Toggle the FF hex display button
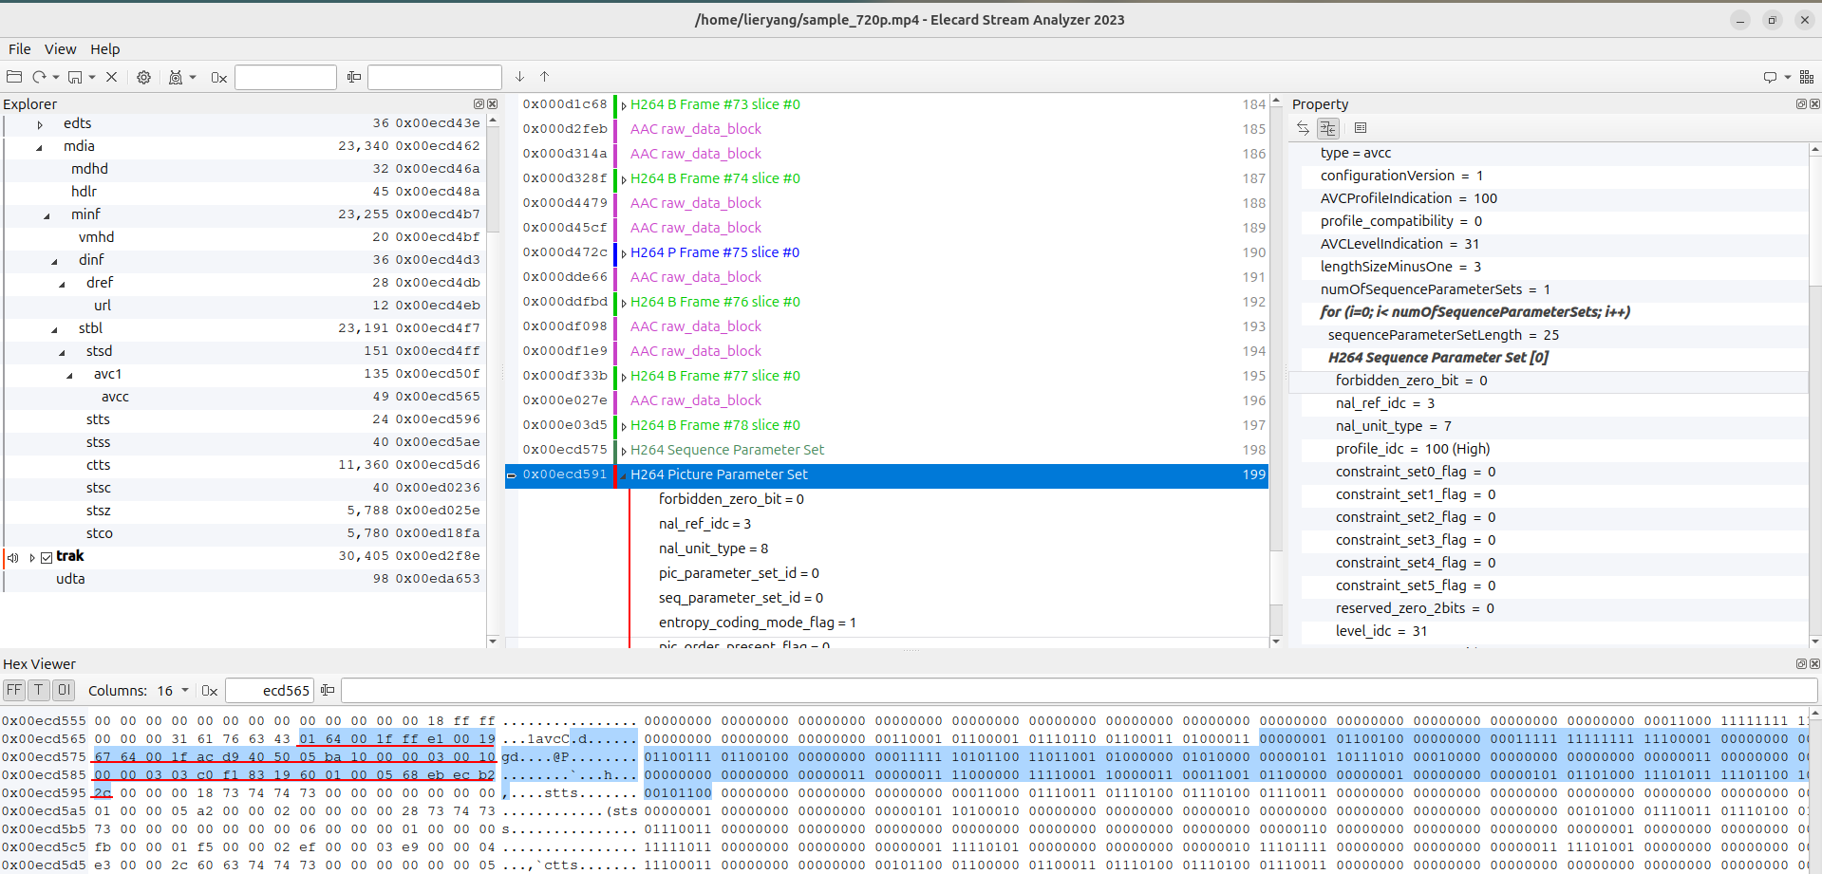This screenshot has height=874, width=1822. pos(14,690)
